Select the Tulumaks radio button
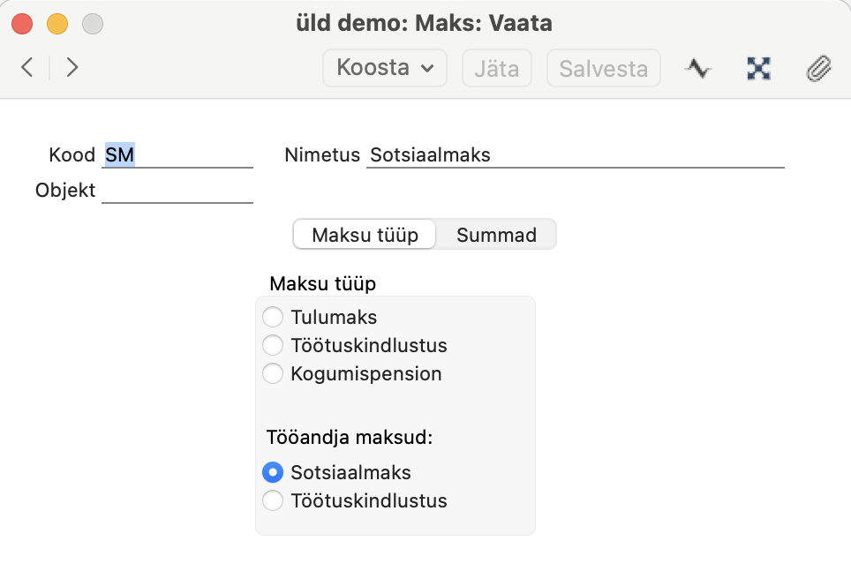 (x=273, y=317)
